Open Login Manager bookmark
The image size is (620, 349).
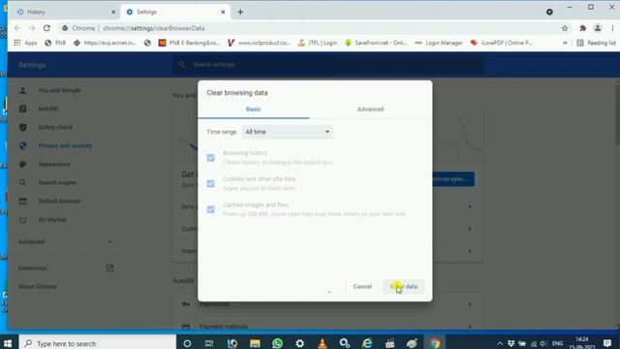click(x=439, y=43)
